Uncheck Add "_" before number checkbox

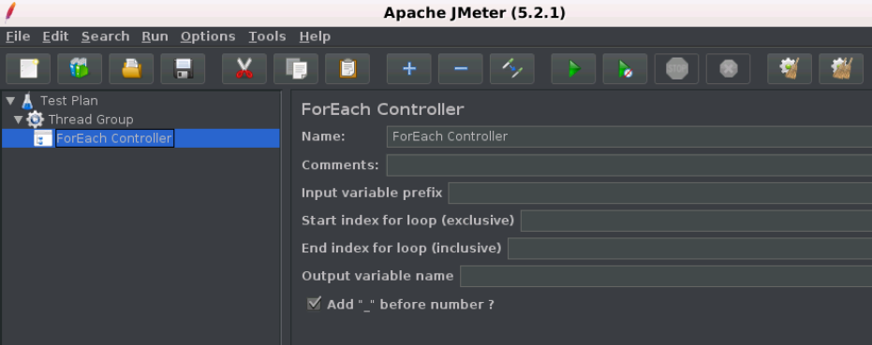coord(314,304)
